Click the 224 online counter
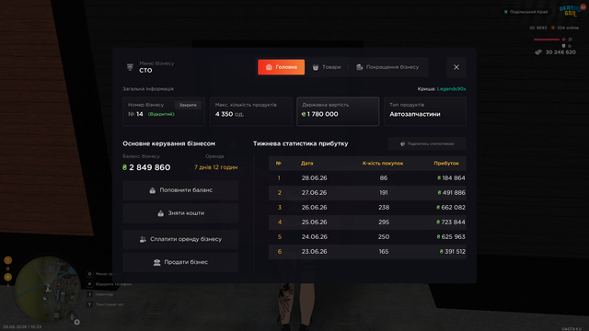The height and width of the screenshot is (331, 589). (568, 28)
